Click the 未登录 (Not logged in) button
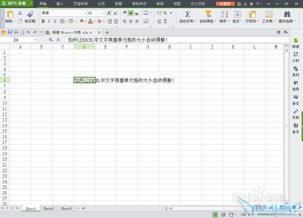The width and height of the screenshot is (303, 218). (225, 4)
